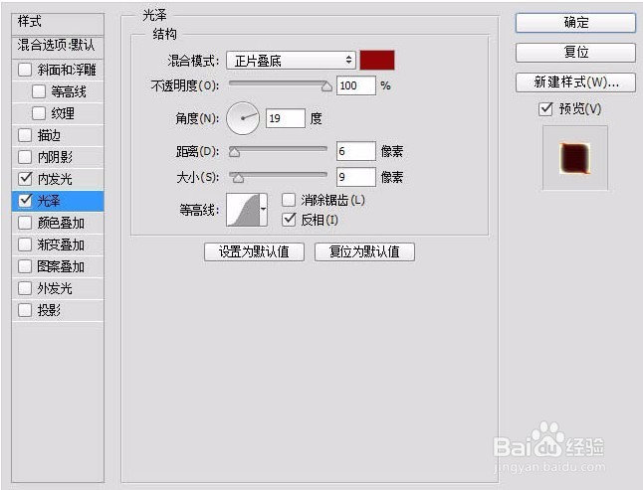Click the 复位 button

click(575, 53)
